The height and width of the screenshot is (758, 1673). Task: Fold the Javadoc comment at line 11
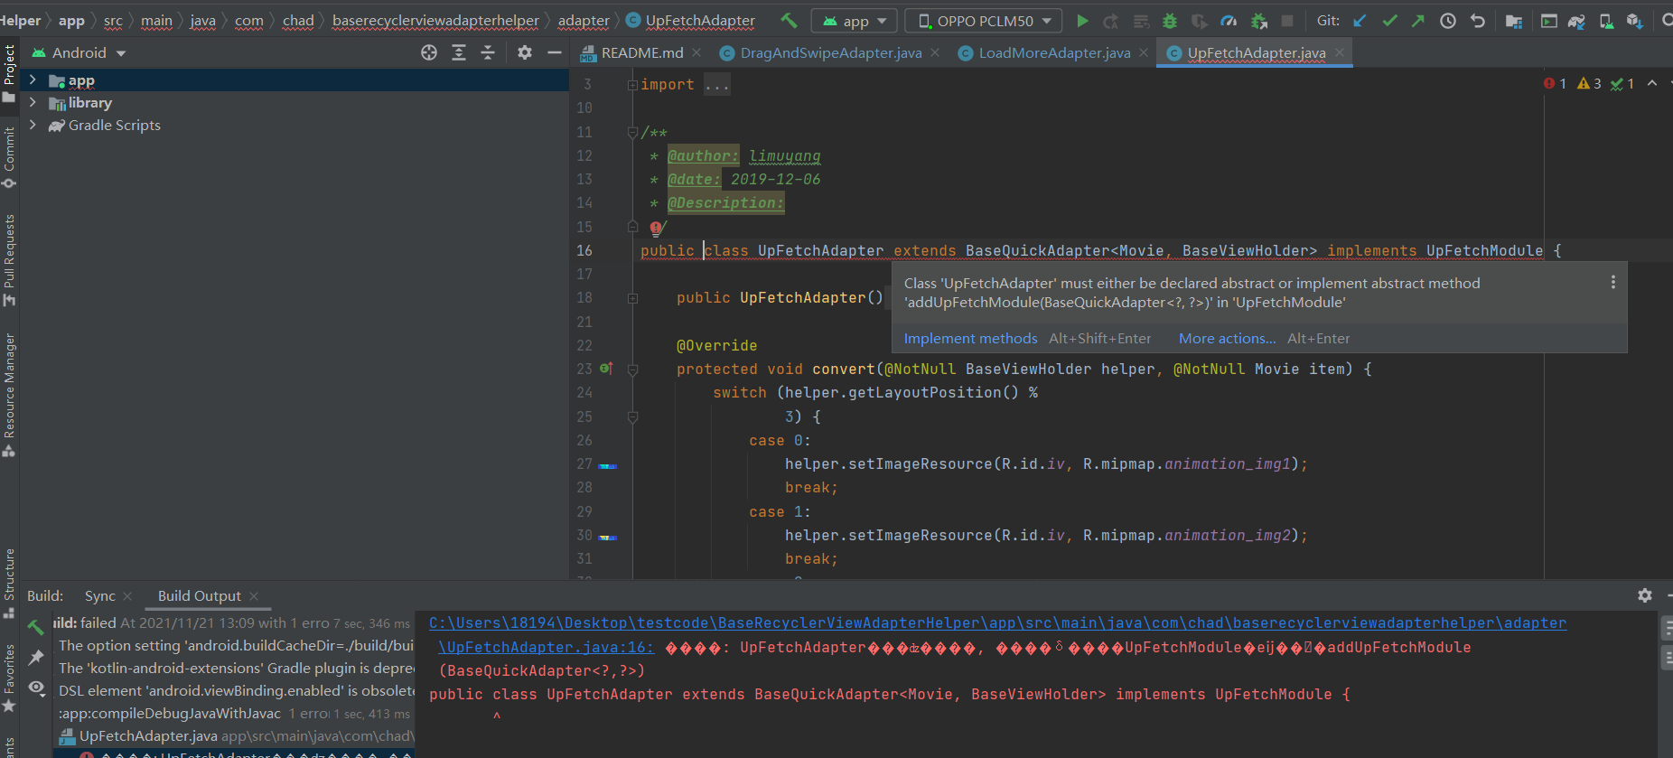(x=632, y=133)
